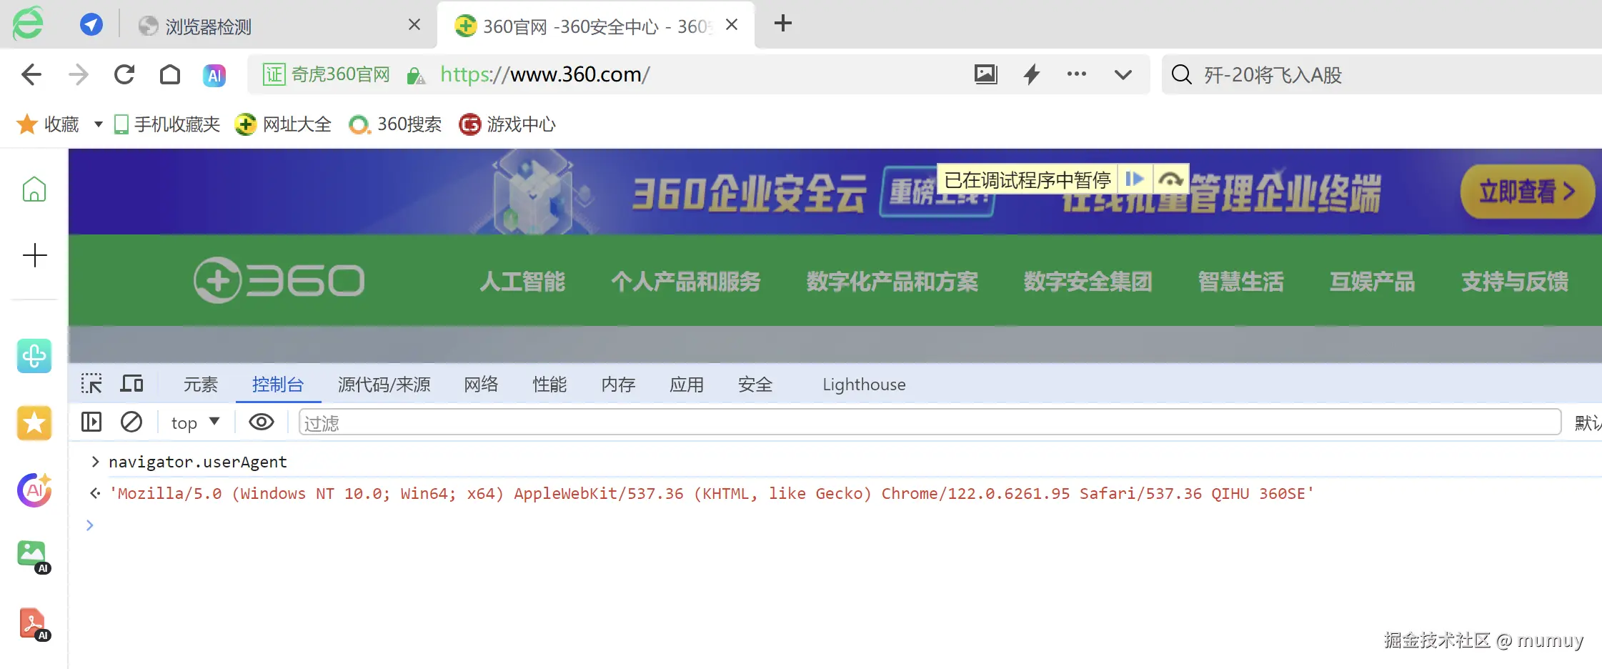This screenshot has height=669, width=1602.
Task: Toggle the console sidebar panel
Action: (x=91, y=422)
